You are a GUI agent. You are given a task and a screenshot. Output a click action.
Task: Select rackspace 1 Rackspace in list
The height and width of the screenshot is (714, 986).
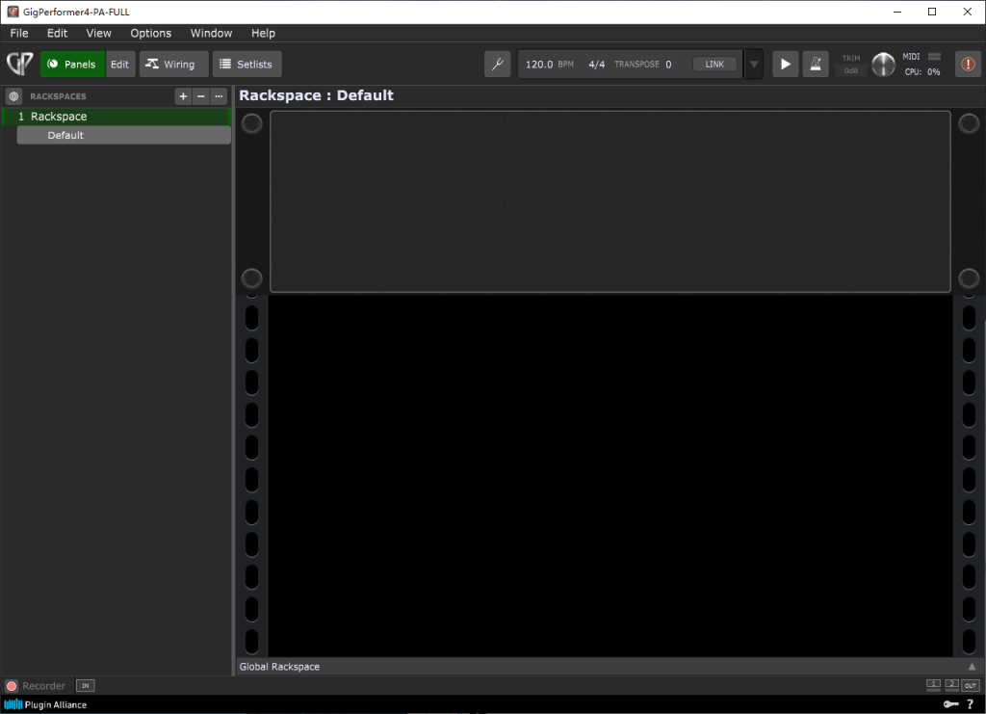[117, 117]
